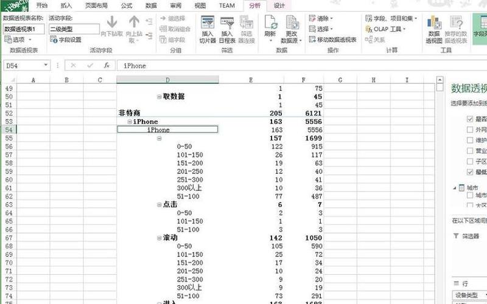Collapse the 滚动 group in row 67

159,238
